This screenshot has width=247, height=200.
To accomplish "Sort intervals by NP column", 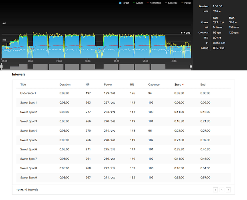I will pyautogui.click(x=87, y=84).
